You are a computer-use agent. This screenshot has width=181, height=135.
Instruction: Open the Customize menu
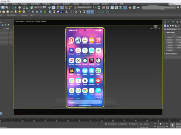66,4
